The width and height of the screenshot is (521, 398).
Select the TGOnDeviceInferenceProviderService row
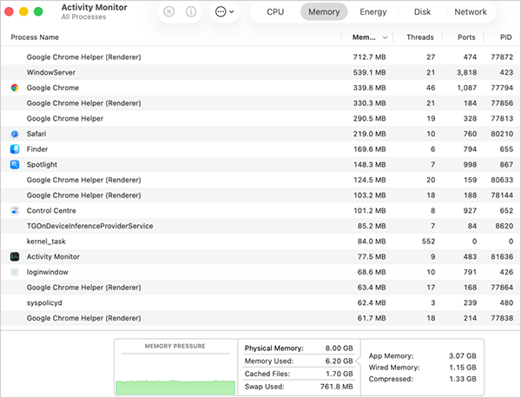coord(260,226)
